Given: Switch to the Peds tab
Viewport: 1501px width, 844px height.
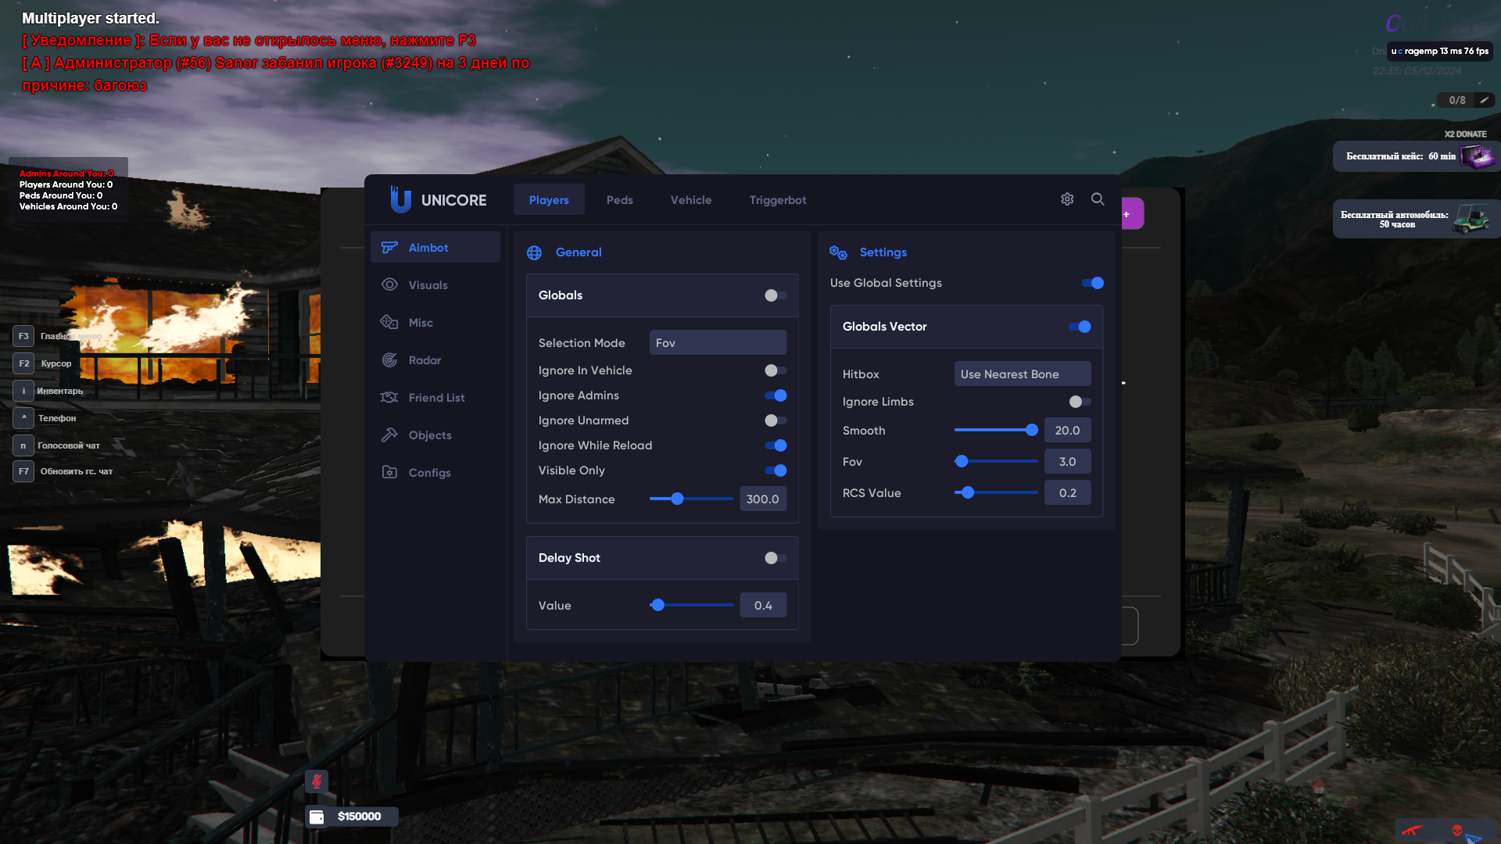Looking at the screenshot, I should click(x=620, y=199).
